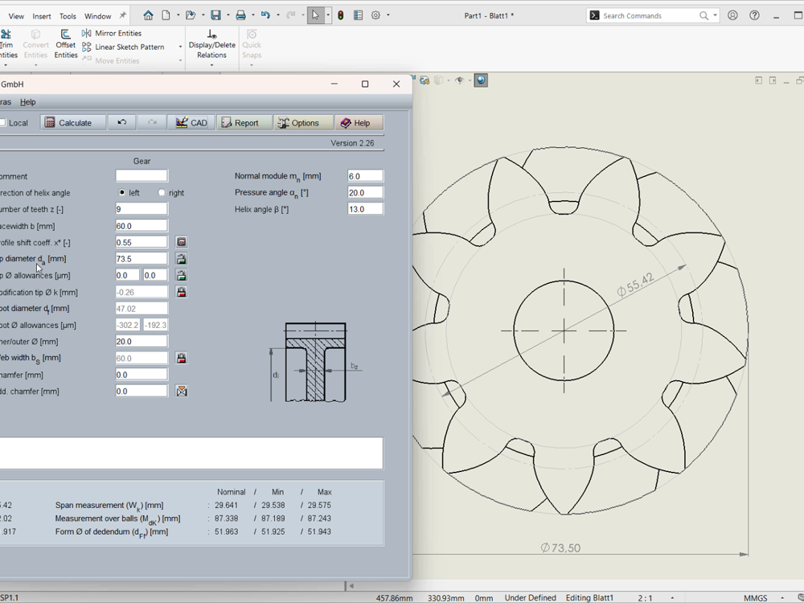Expand the Display/Delete Relations dropdown
804x603 pixels.
point(211,65)
